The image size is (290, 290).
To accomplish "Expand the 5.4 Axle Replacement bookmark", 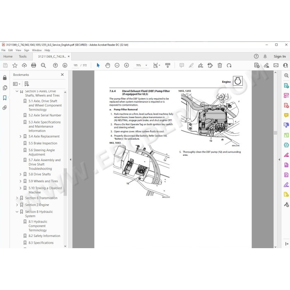I will click(x=21, y=136).
